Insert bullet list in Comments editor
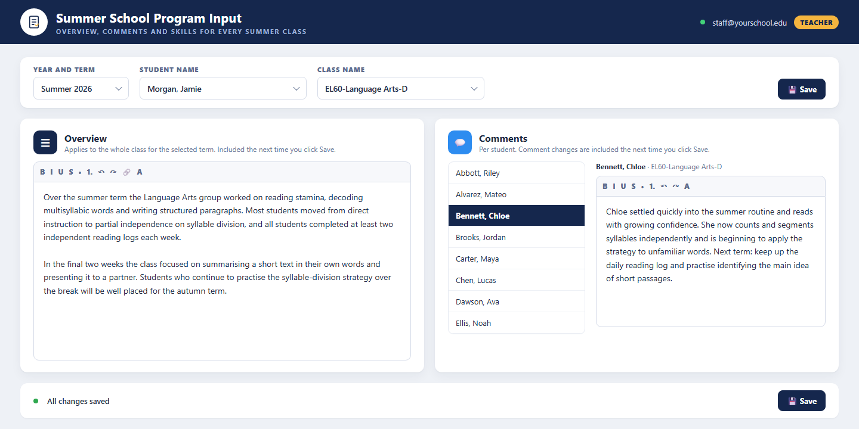 [x=642, y=186]
